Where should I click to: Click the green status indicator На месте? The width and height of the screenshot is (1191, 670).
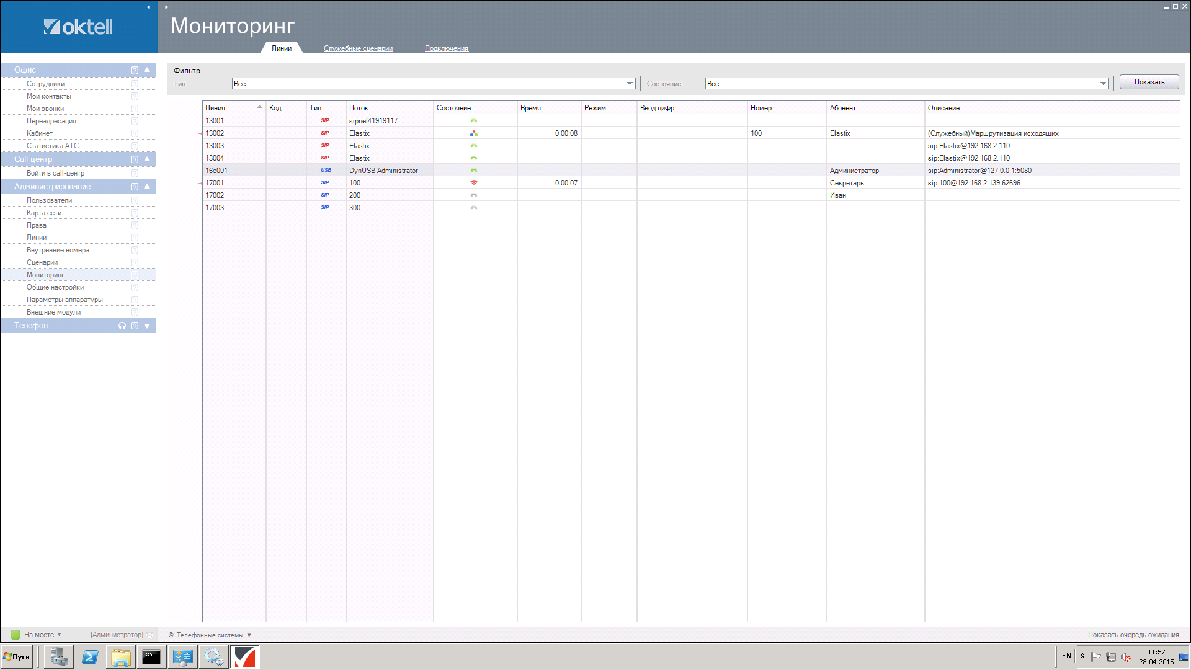[x=16, y=635]
